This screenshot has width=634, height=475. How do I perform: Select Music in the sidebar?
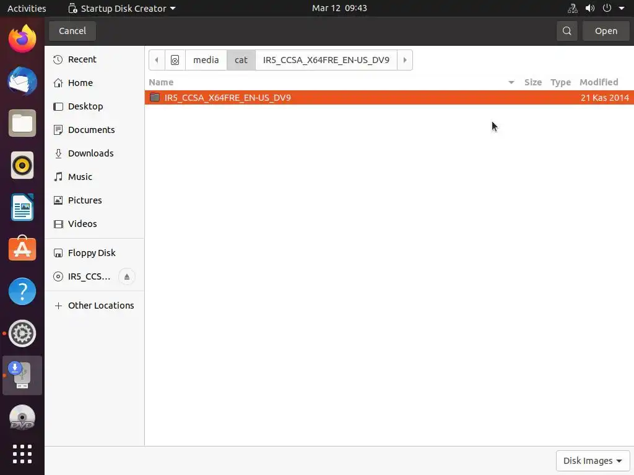95,177
